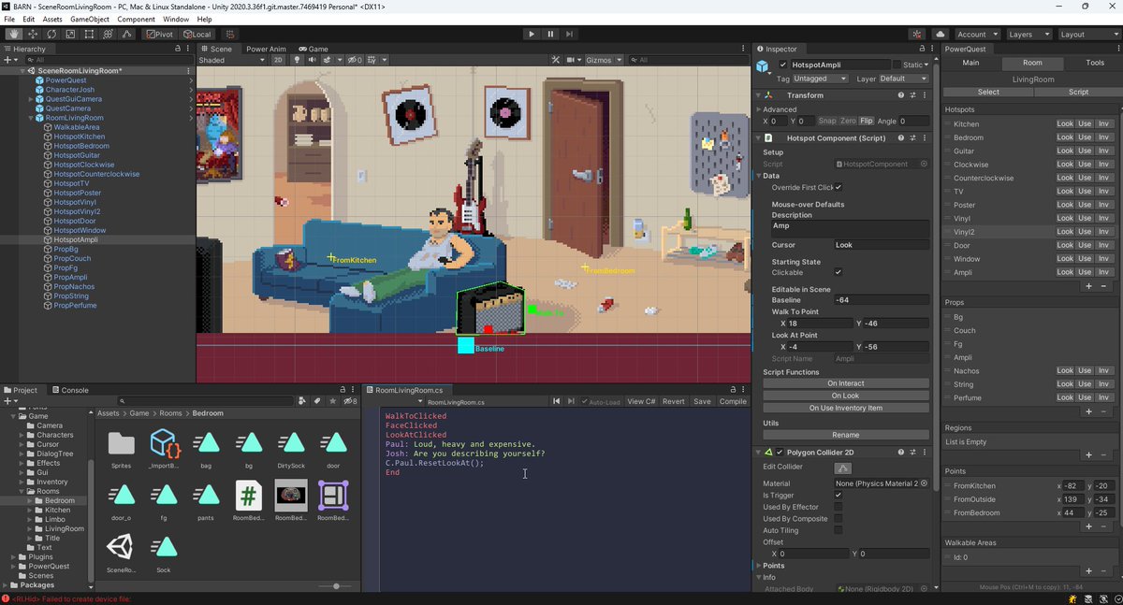
Task: Select the SceneRo Unity scene asset
Action: coord(121,548)
